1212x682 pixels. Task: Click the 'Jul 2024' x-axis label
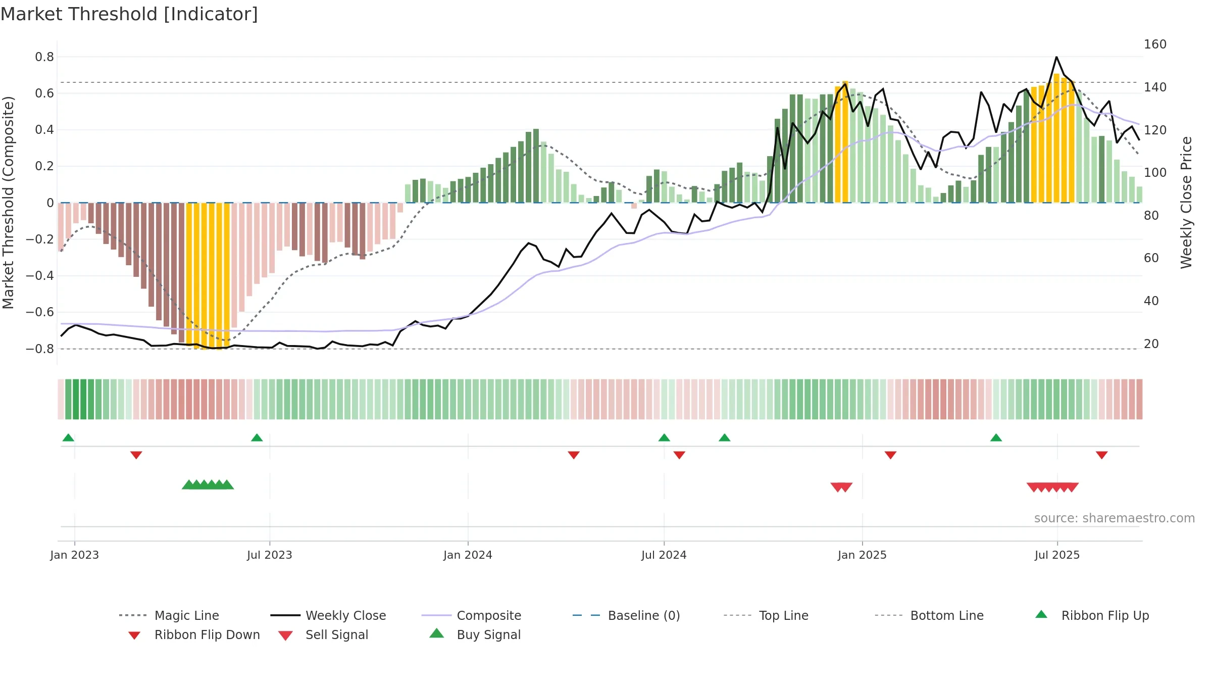pyautogui.click(x=664, y=555)
